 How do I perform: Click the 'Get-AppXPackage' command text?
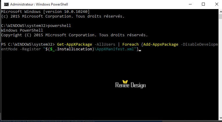(75, 44)
